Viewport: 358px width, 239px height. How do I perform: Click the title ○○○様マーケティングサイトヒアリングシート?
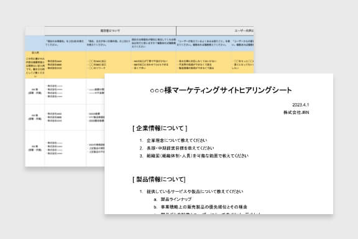pos(221,90)
